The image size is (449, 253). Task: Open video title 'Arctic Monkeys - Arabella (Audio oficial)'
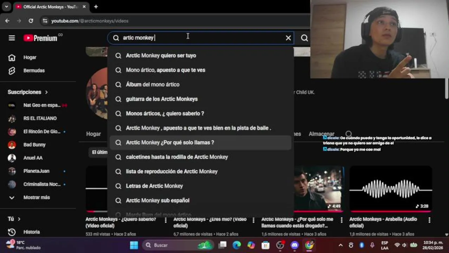pos(383,222)
